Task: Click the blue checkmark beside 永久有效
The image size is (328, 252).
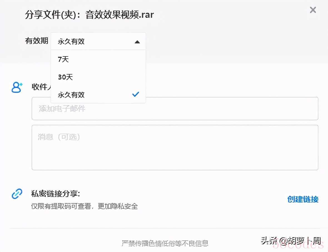Action: point(135,95)
